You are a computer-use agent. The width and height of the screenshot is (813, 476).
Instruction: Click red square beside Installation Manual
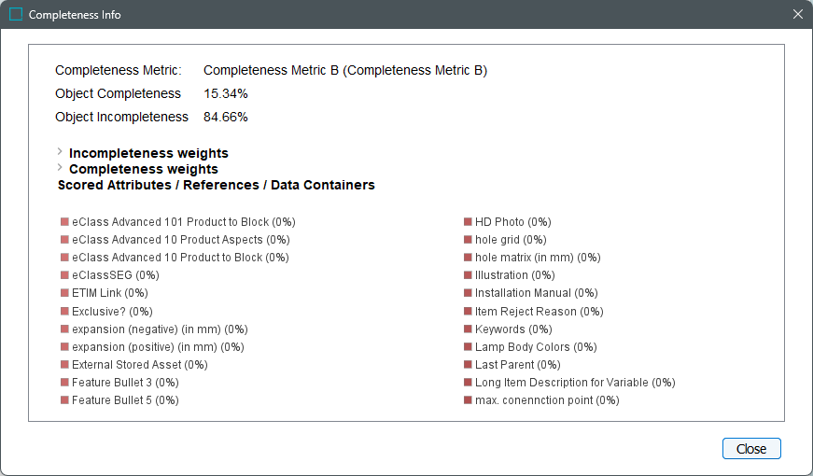(x=469, y=293)
